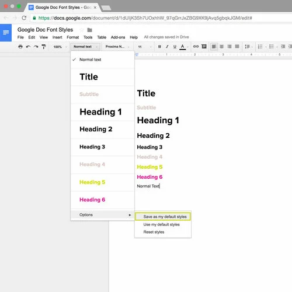Redo the last action
The image size is (292, 292).
coord(36,47)
